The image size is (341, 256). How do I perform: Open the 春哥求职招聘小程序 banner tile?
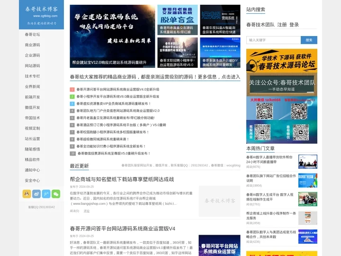pos(178,53)
